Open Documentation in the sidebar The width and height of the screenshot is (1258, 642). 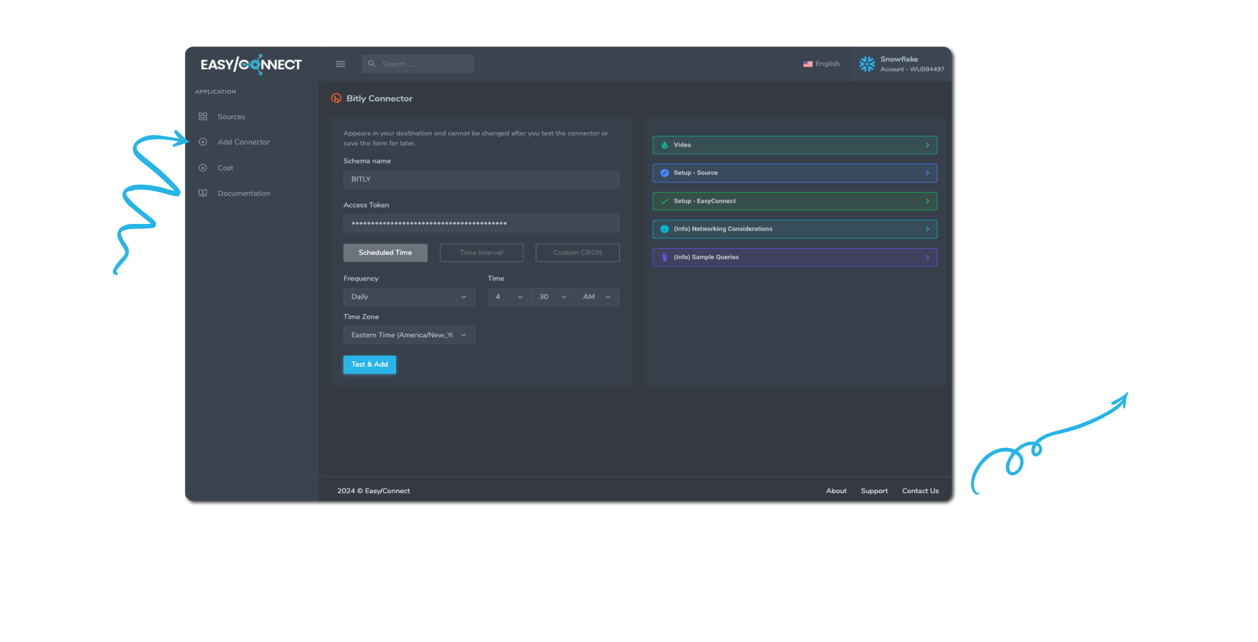coord(244,193)
